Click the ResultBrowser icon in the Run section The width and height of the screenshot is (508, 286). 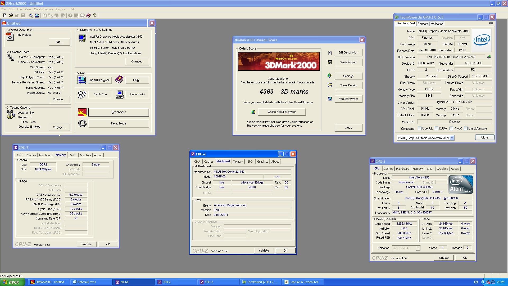(x=82, y=80)
